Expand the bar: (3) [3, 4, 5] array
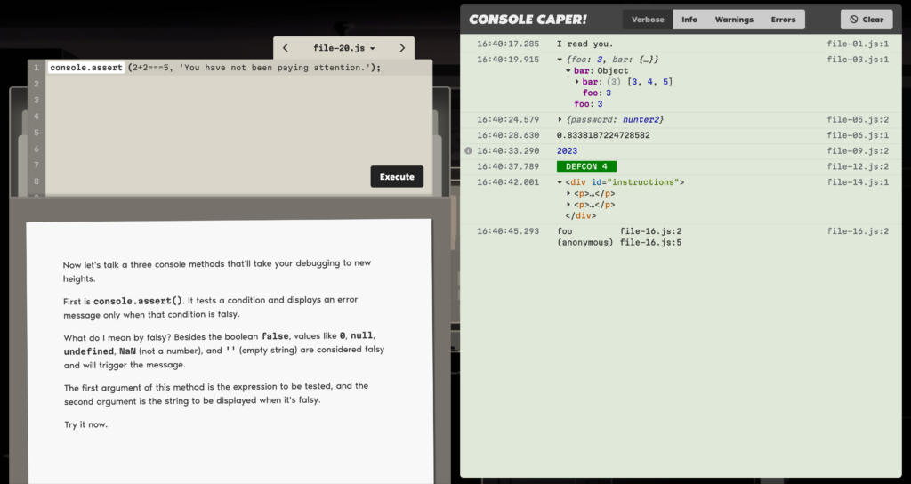 coord(577,82)
